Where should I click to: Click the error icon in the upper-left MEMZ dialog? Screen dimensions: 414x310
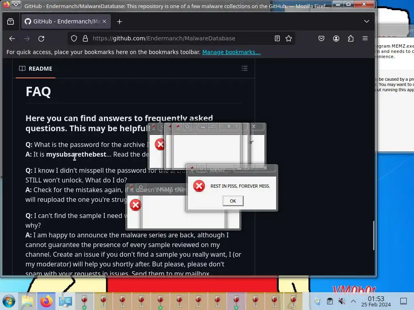click(160, 144)
